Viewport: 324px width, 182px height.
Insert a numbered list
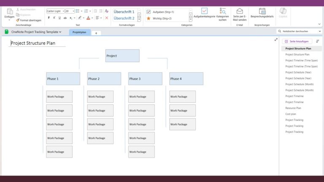click(x=86, y=11)
